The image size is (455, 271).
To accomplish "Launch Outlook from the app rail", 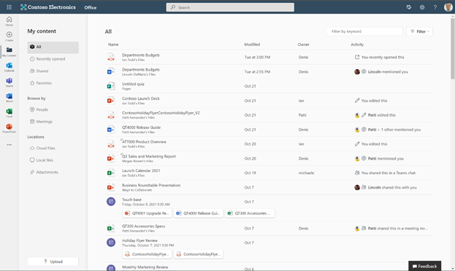I will [9, 67].
